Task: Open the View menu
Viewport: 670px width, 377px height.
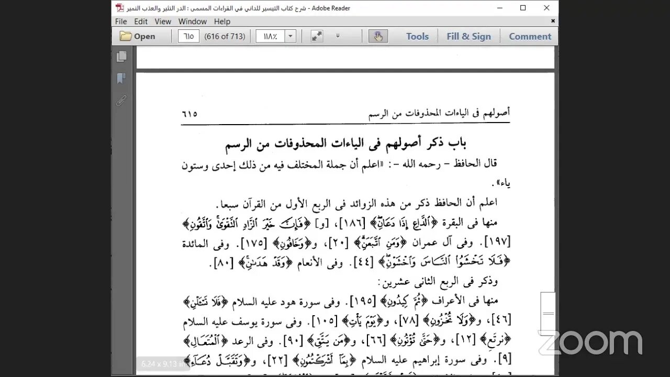Action: click(163, 21)
